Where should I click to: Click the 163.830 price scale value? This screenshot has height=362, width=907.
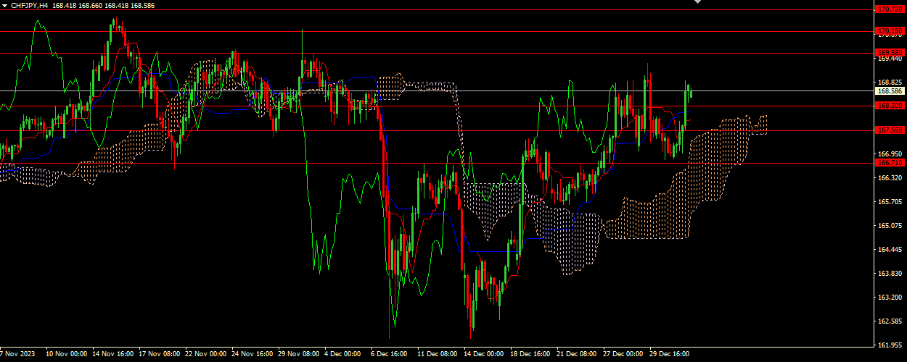tap(890, 274)
